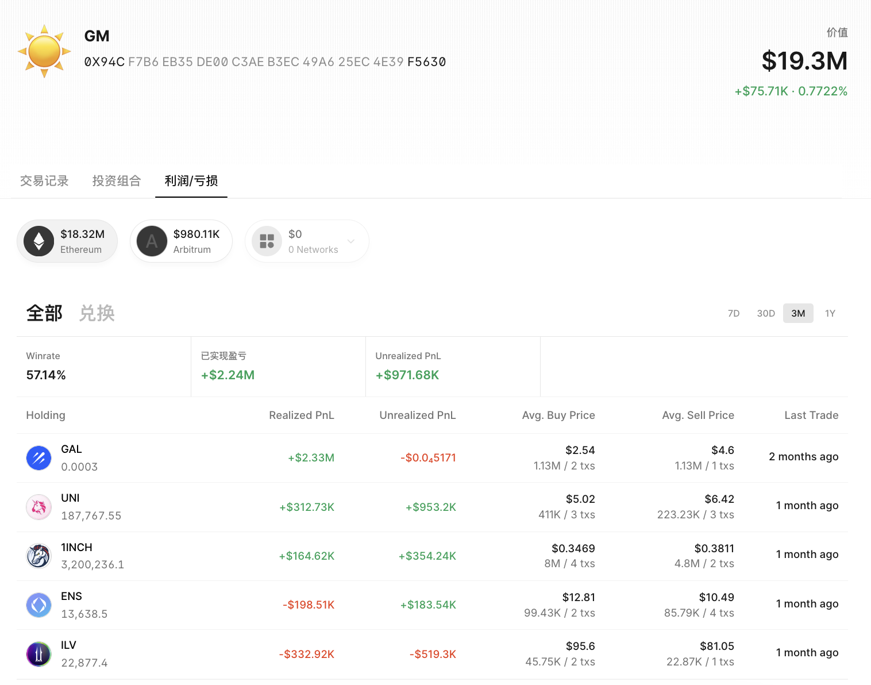Click the Arbitrum network logo
This screenshot has width=871, height=685.
coord(152,241)
